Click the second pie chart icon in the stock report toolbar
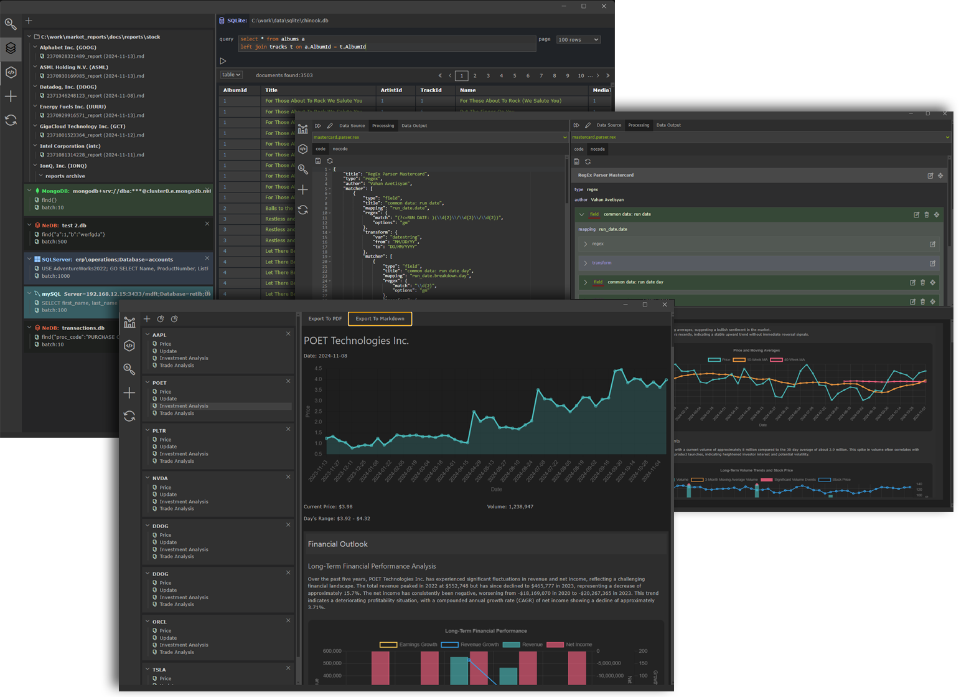 pos(174,319)
